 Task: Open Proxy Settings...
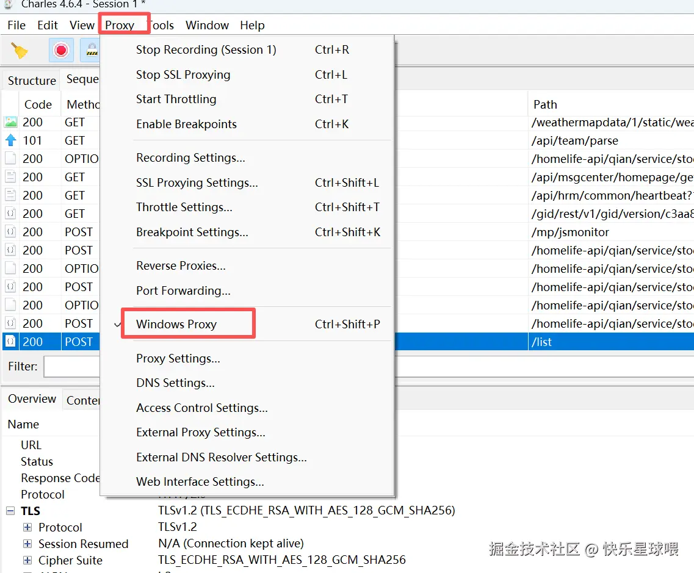(x=248, y=358)
